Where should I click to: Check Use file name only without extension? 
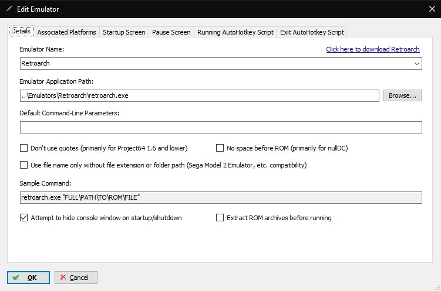[x=24, y=165]
